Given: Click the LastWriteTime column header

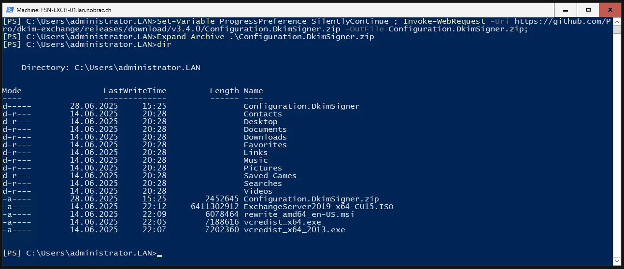Looking at the screenshot, I should tap(135, 91).
